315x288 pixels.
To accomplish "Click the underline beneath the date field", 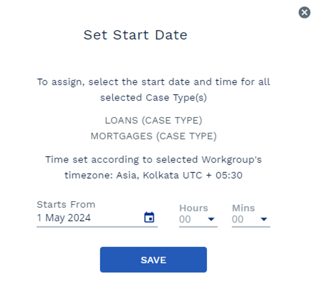I will [97, 227].
